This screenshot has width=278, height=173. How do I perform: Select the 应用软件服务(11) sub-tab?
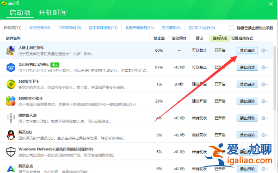(x=103, y=28)
